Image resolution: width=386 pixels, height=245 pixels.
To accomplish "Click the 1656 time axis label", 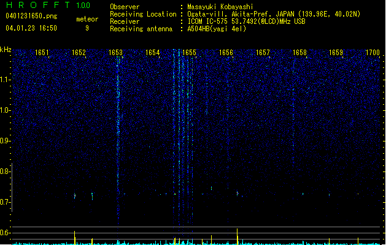I will (226, 52).
